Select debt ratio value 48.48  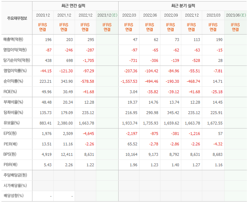click(x=46, y=102)
